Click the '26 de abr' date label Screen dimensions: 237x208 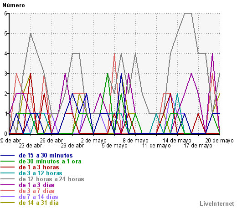pos(52,141)
